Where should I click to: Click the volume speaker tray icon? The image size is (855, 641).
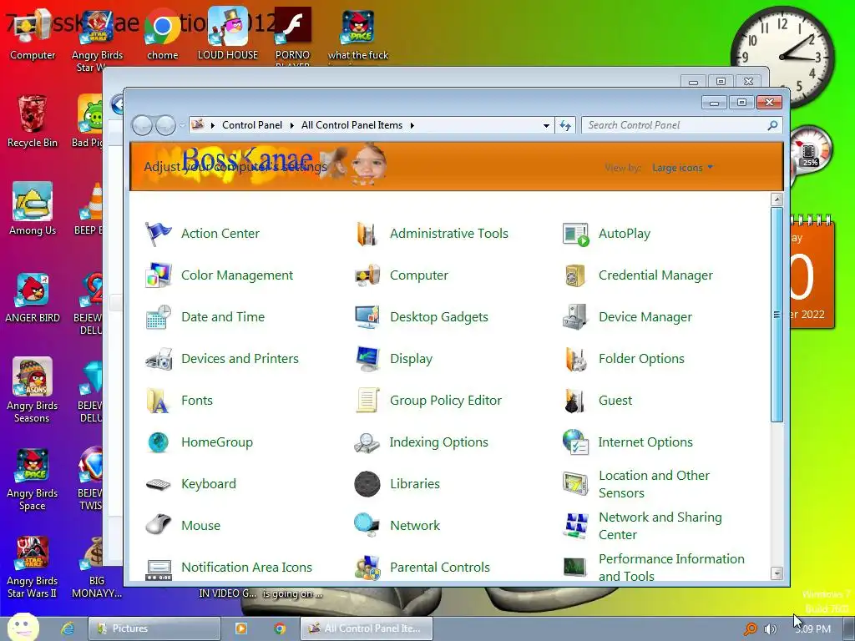770,629
